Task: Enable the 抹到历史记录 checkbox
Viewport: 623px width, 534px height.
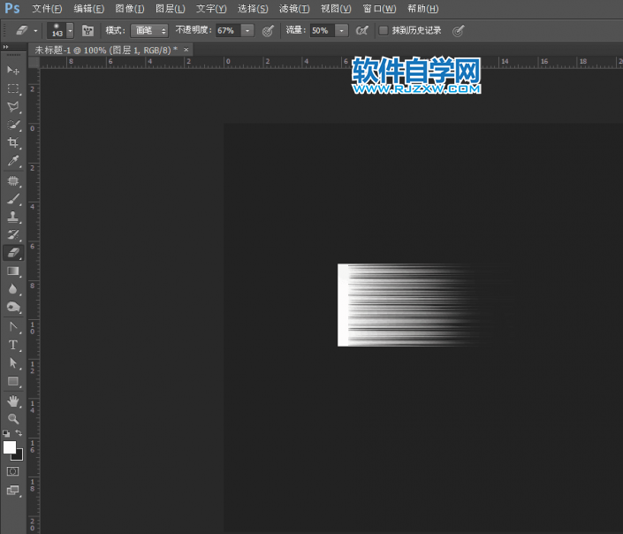Action: [383, 30]
